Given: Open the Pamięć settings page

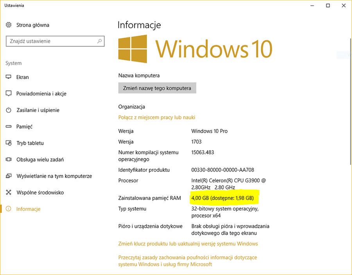Looking at the screenshot, I should point(24,127).
